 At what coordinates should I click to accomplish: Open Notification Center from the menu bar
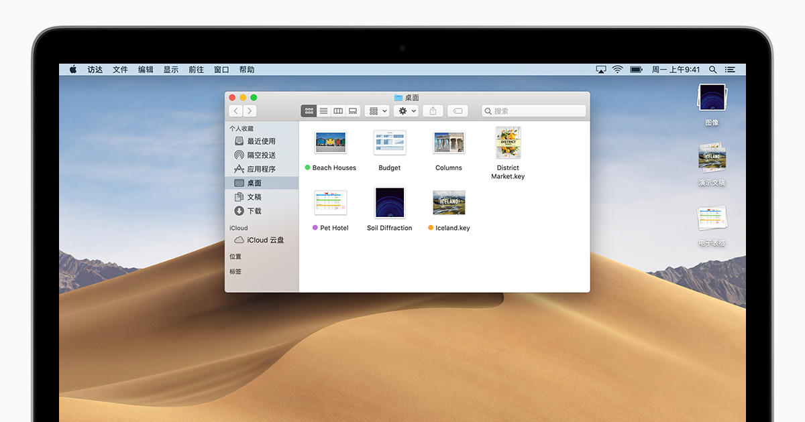(730, 70)
